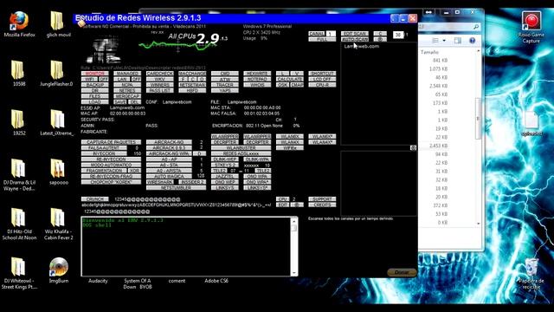Click the scan time field showing 30
554x312 pixels.
click(x=398, y=35)
